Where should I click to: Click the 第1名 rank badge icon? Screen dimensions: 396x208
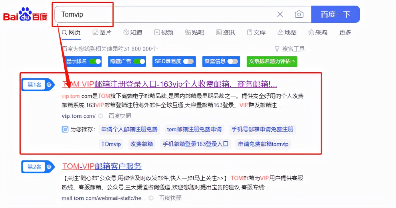(38, 85)
